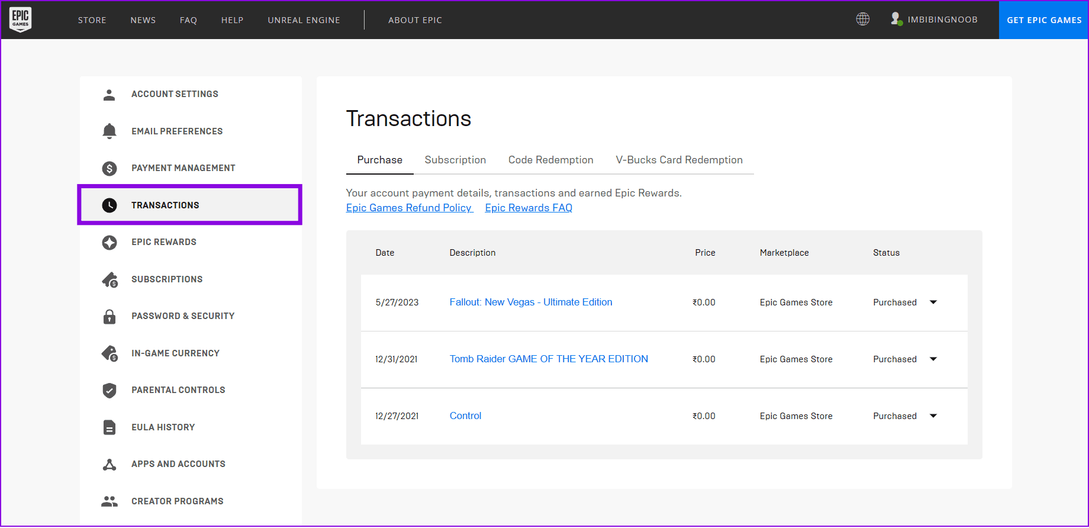This screenshot has width=1089, height=528.
Task: Open ABOUT EPIC page
Action: coord(415,20)
